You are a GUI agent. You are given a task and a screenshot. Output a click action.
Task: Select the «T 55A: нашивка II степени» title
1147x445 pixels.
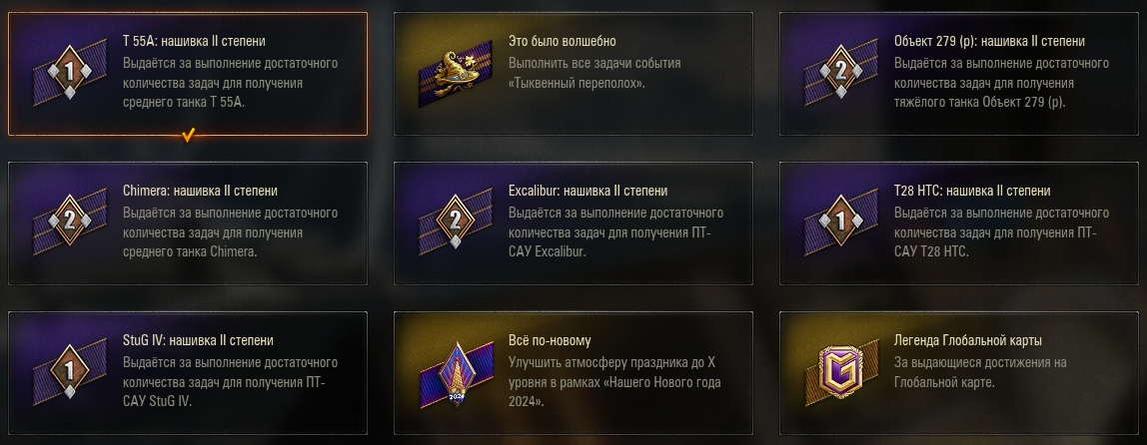[194, 41]
